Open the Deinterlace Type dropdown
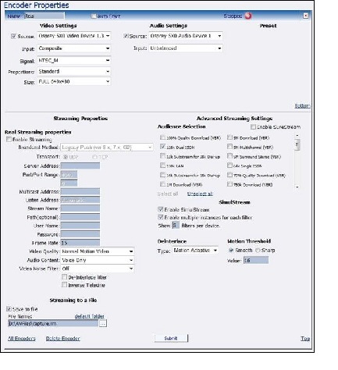 pyautogui.click(x=195, y=251)
